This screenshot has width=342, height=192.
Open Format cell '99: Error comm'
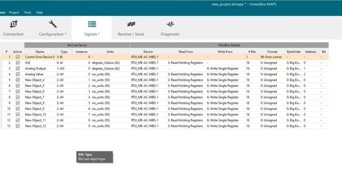click(x=271, y=57)
